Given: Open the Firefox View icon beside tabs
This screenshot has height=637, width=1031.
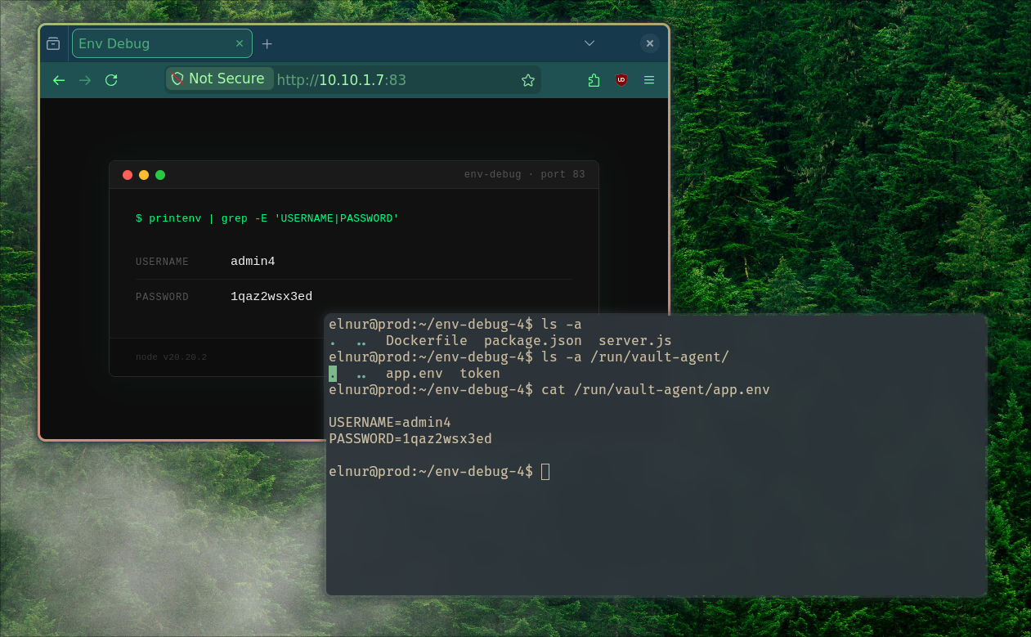Looking at the screenshot, I should click(x=53, y=43).
